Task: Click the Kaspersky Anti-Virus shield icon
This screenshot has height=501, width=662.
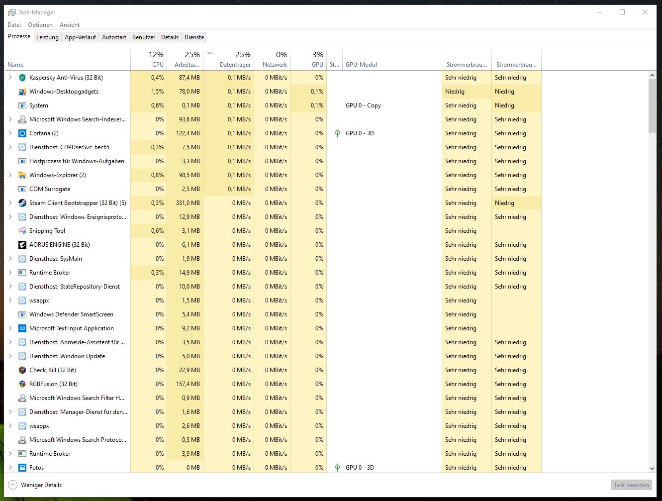Action: pos(22,78)
